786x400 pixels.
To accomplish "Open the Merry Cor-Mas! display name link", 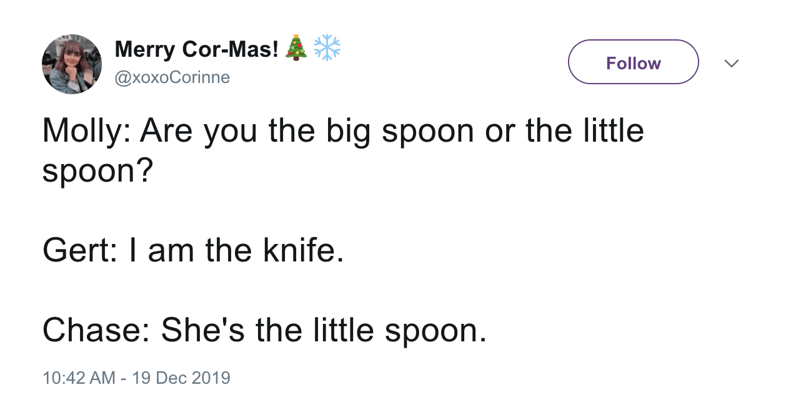I will click(x=196, y=49).
